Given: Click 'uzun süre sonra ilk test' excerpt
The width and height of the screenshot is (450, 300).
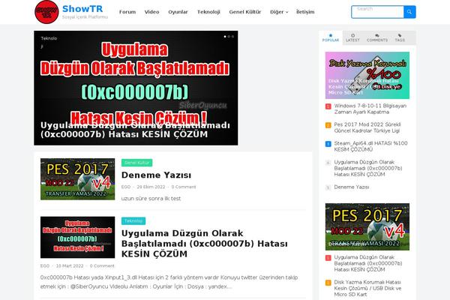Looking at the screenshot, I should (151, 198).
